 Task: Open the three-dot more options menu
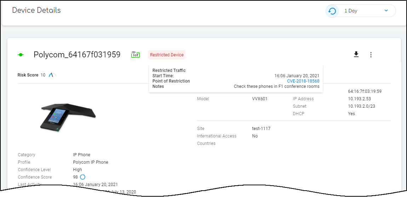coord(371,55)
